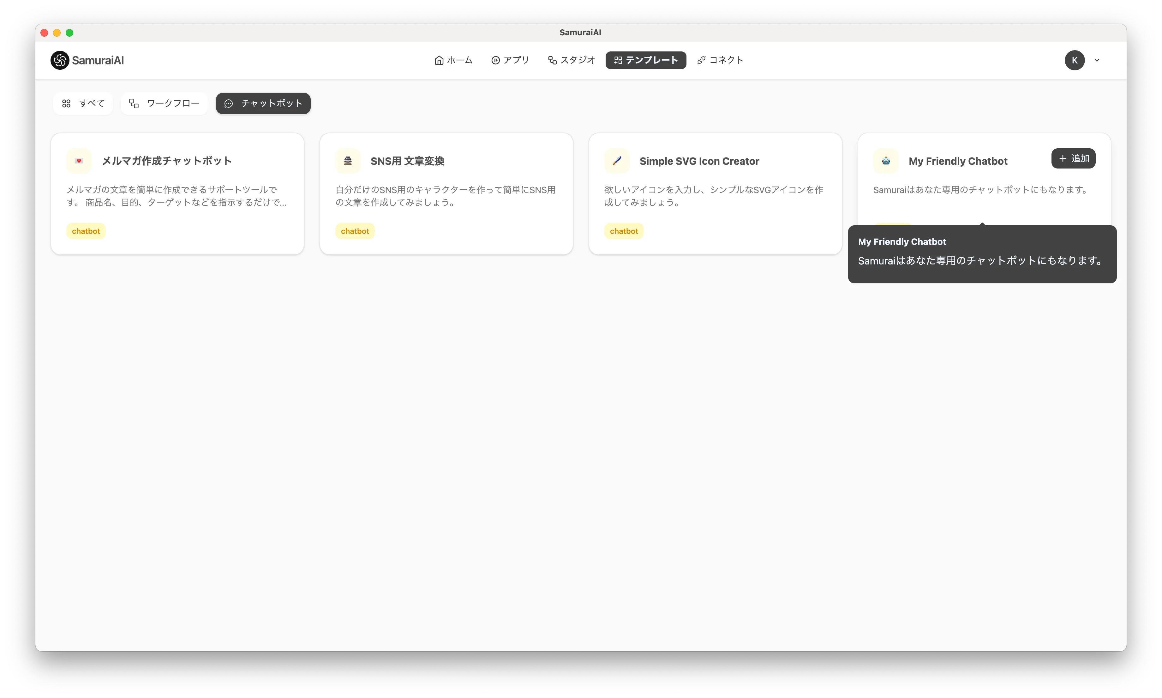
Task: Click the SNS用 文章変換 card icon
Action: 348,161
